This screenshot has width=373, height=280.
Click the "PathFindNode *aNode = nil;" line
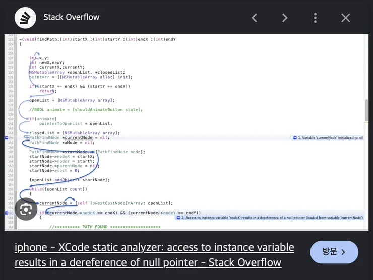click(x=62, y=143)
